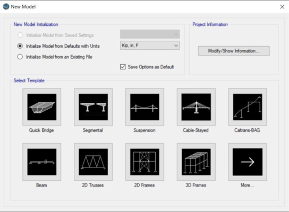
Task: Open the Caltrans-BAG template
Action: coord(248,107)
